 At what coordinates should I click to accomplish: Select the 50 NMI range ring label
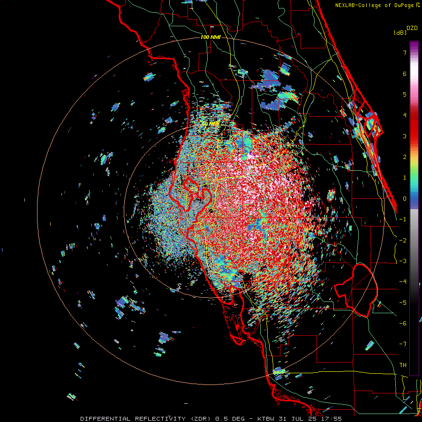211,124
